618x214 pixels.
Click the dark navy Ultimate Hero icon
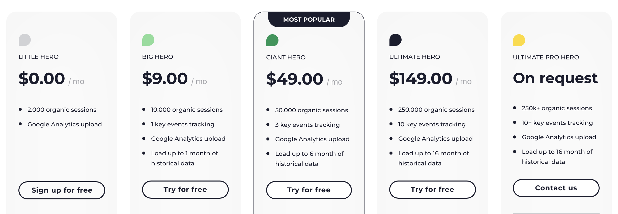point(396,40)
